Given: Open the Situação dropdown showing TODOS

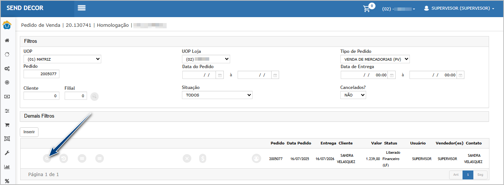Looking at the screenshot, I should (x=217, y=95).
